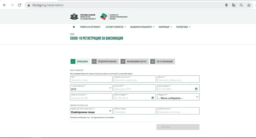Click the Вашият ЕГН input field
The width and height of the screenshot is (256, 138).
[x=135, y=88]
